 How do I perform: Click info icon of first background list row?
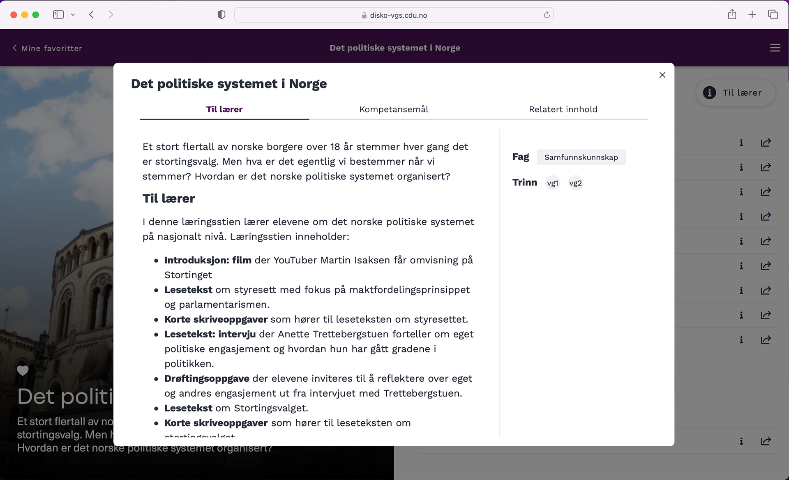point(741,143)
